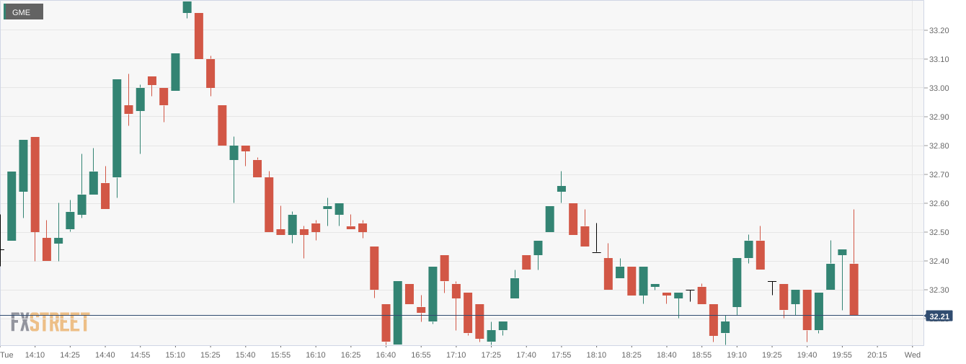Click the tall green candle reaching 33.03
The image size is (966, 364).
click(x=117, y=128)
